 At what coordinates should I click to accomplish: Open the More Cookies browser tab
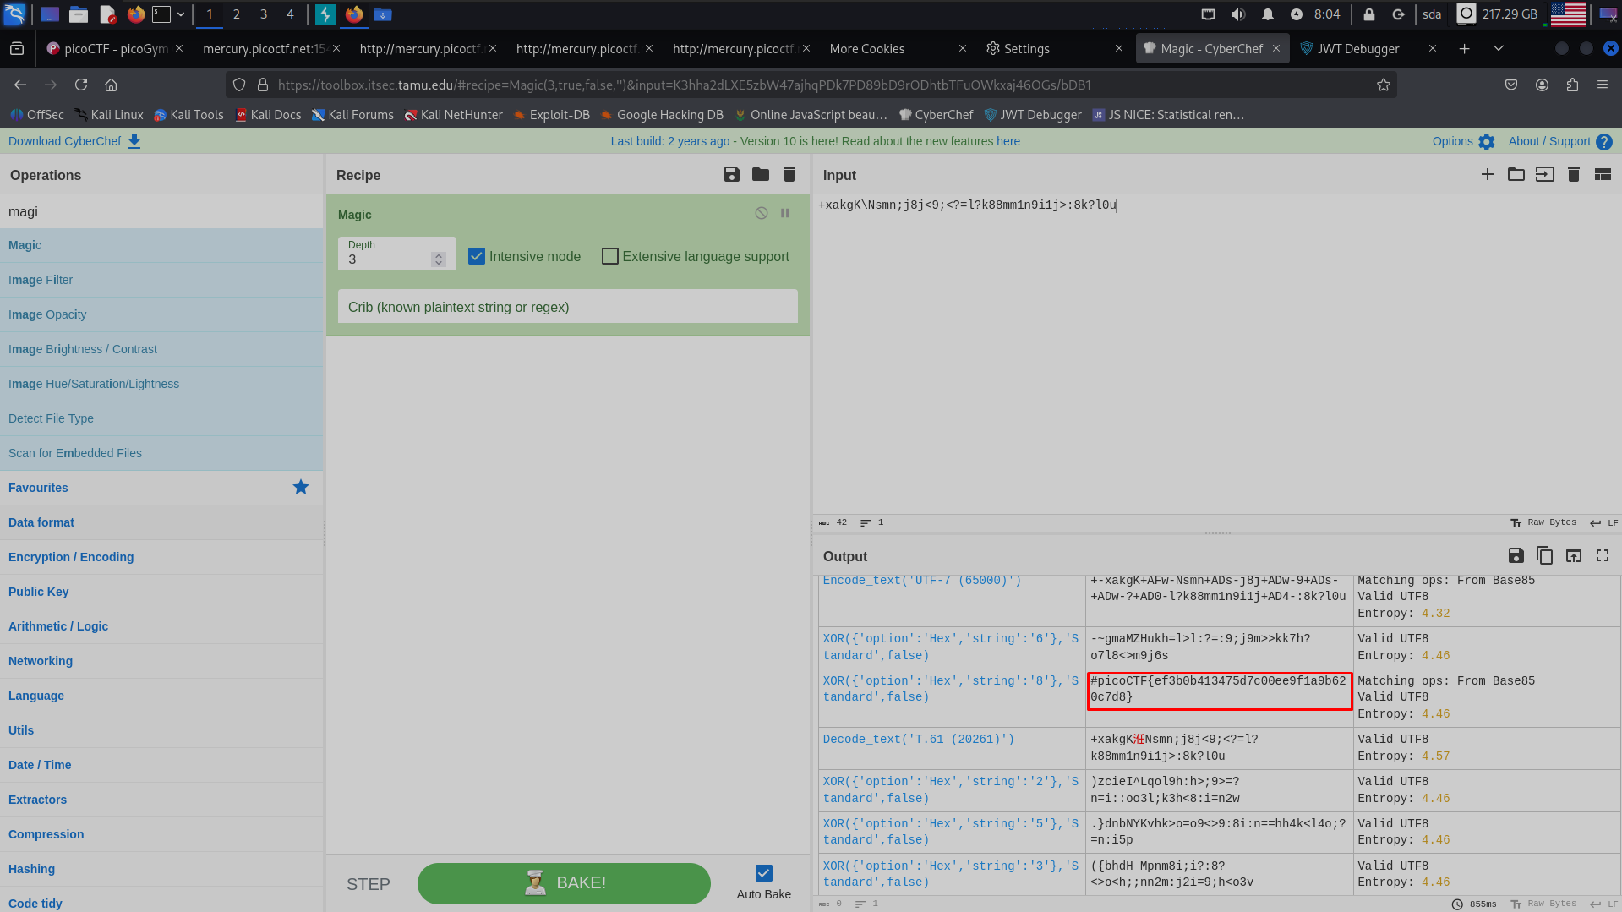coord(866,49)
